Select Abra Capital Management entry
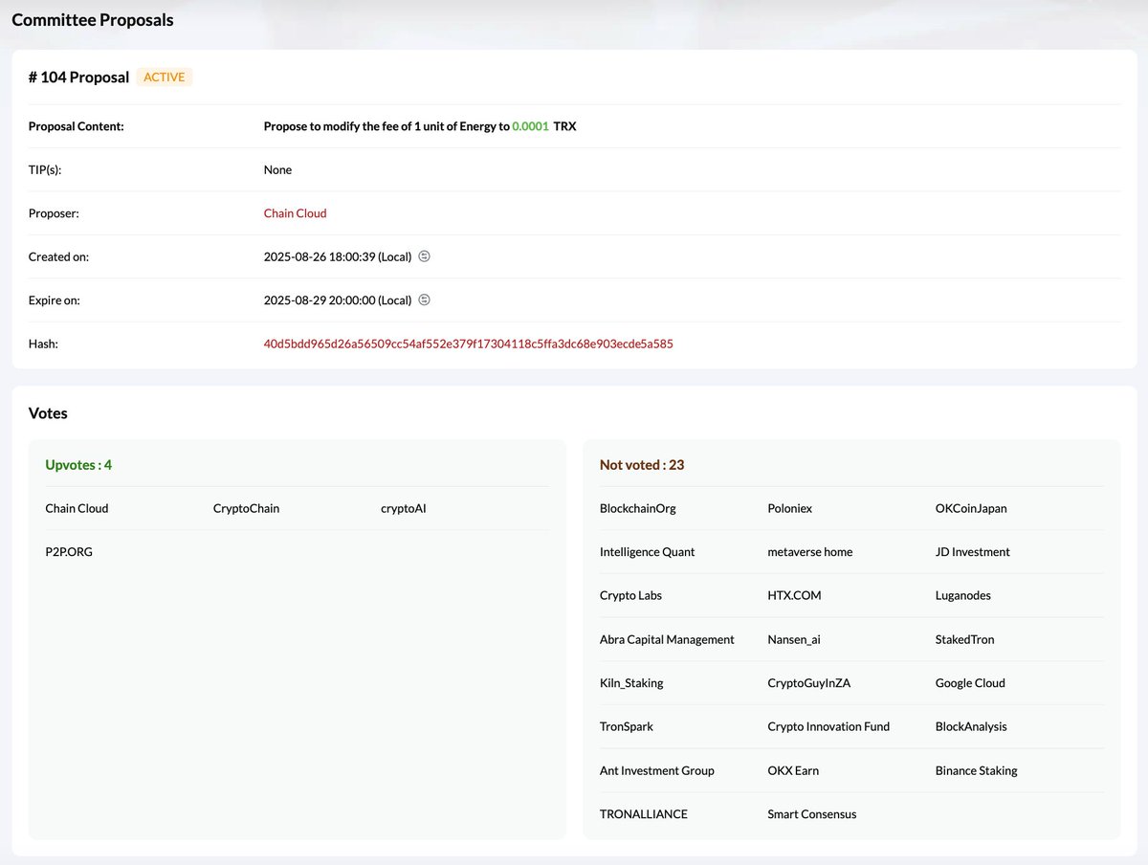 (667, 639)
